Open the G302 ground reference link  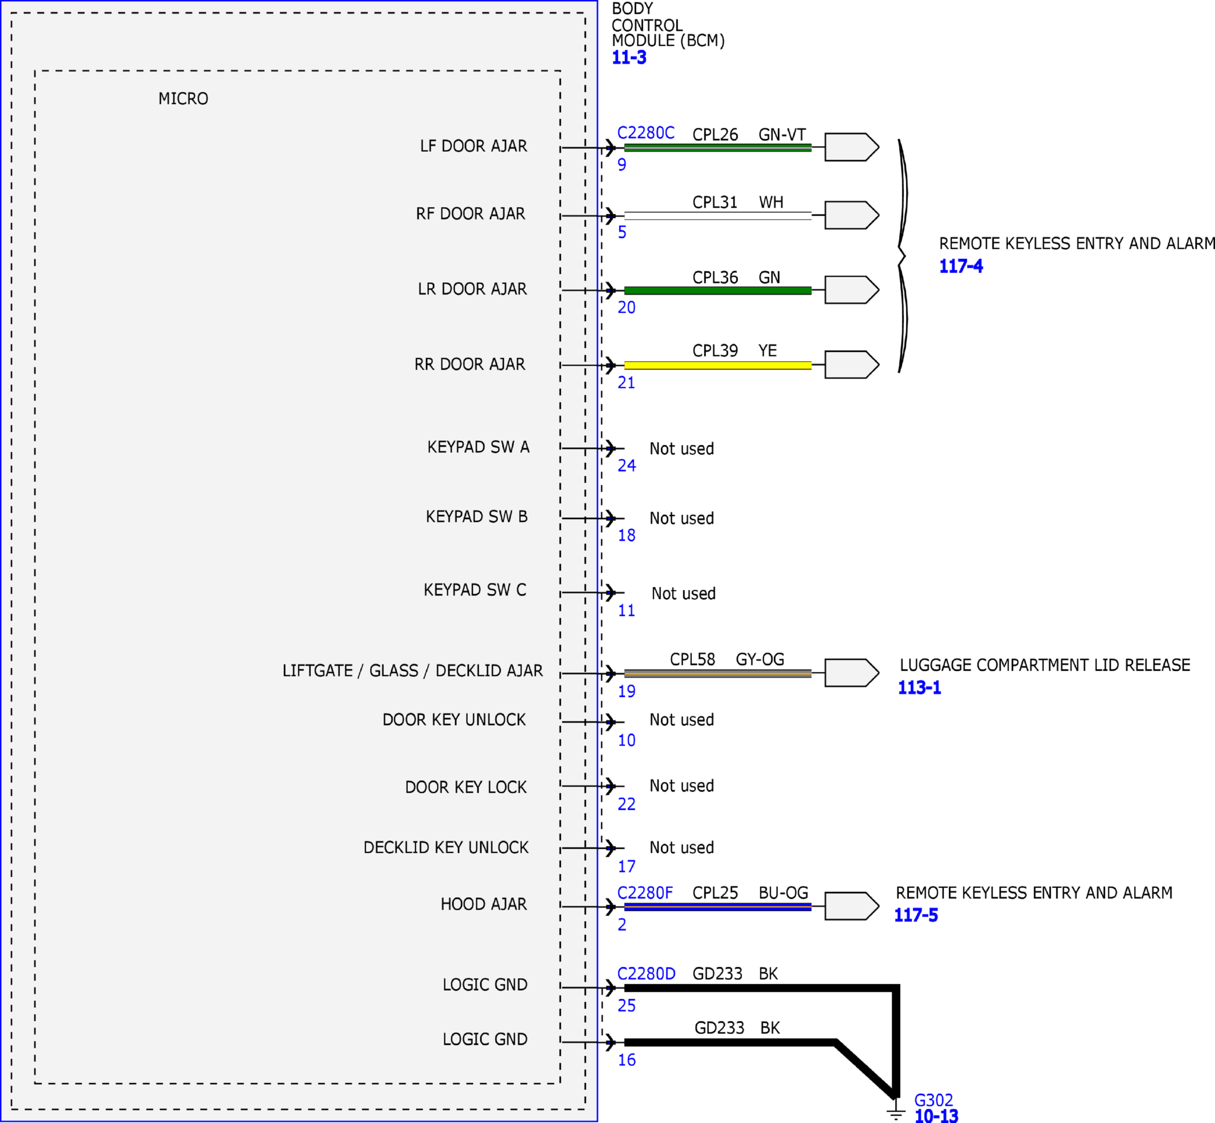(933, 1101)
